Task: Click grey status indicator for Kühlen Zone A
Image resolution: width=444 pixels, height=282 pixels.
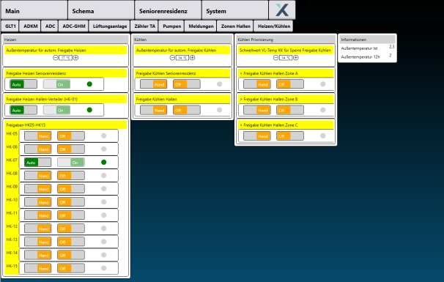Action: [x=323, y=84]
